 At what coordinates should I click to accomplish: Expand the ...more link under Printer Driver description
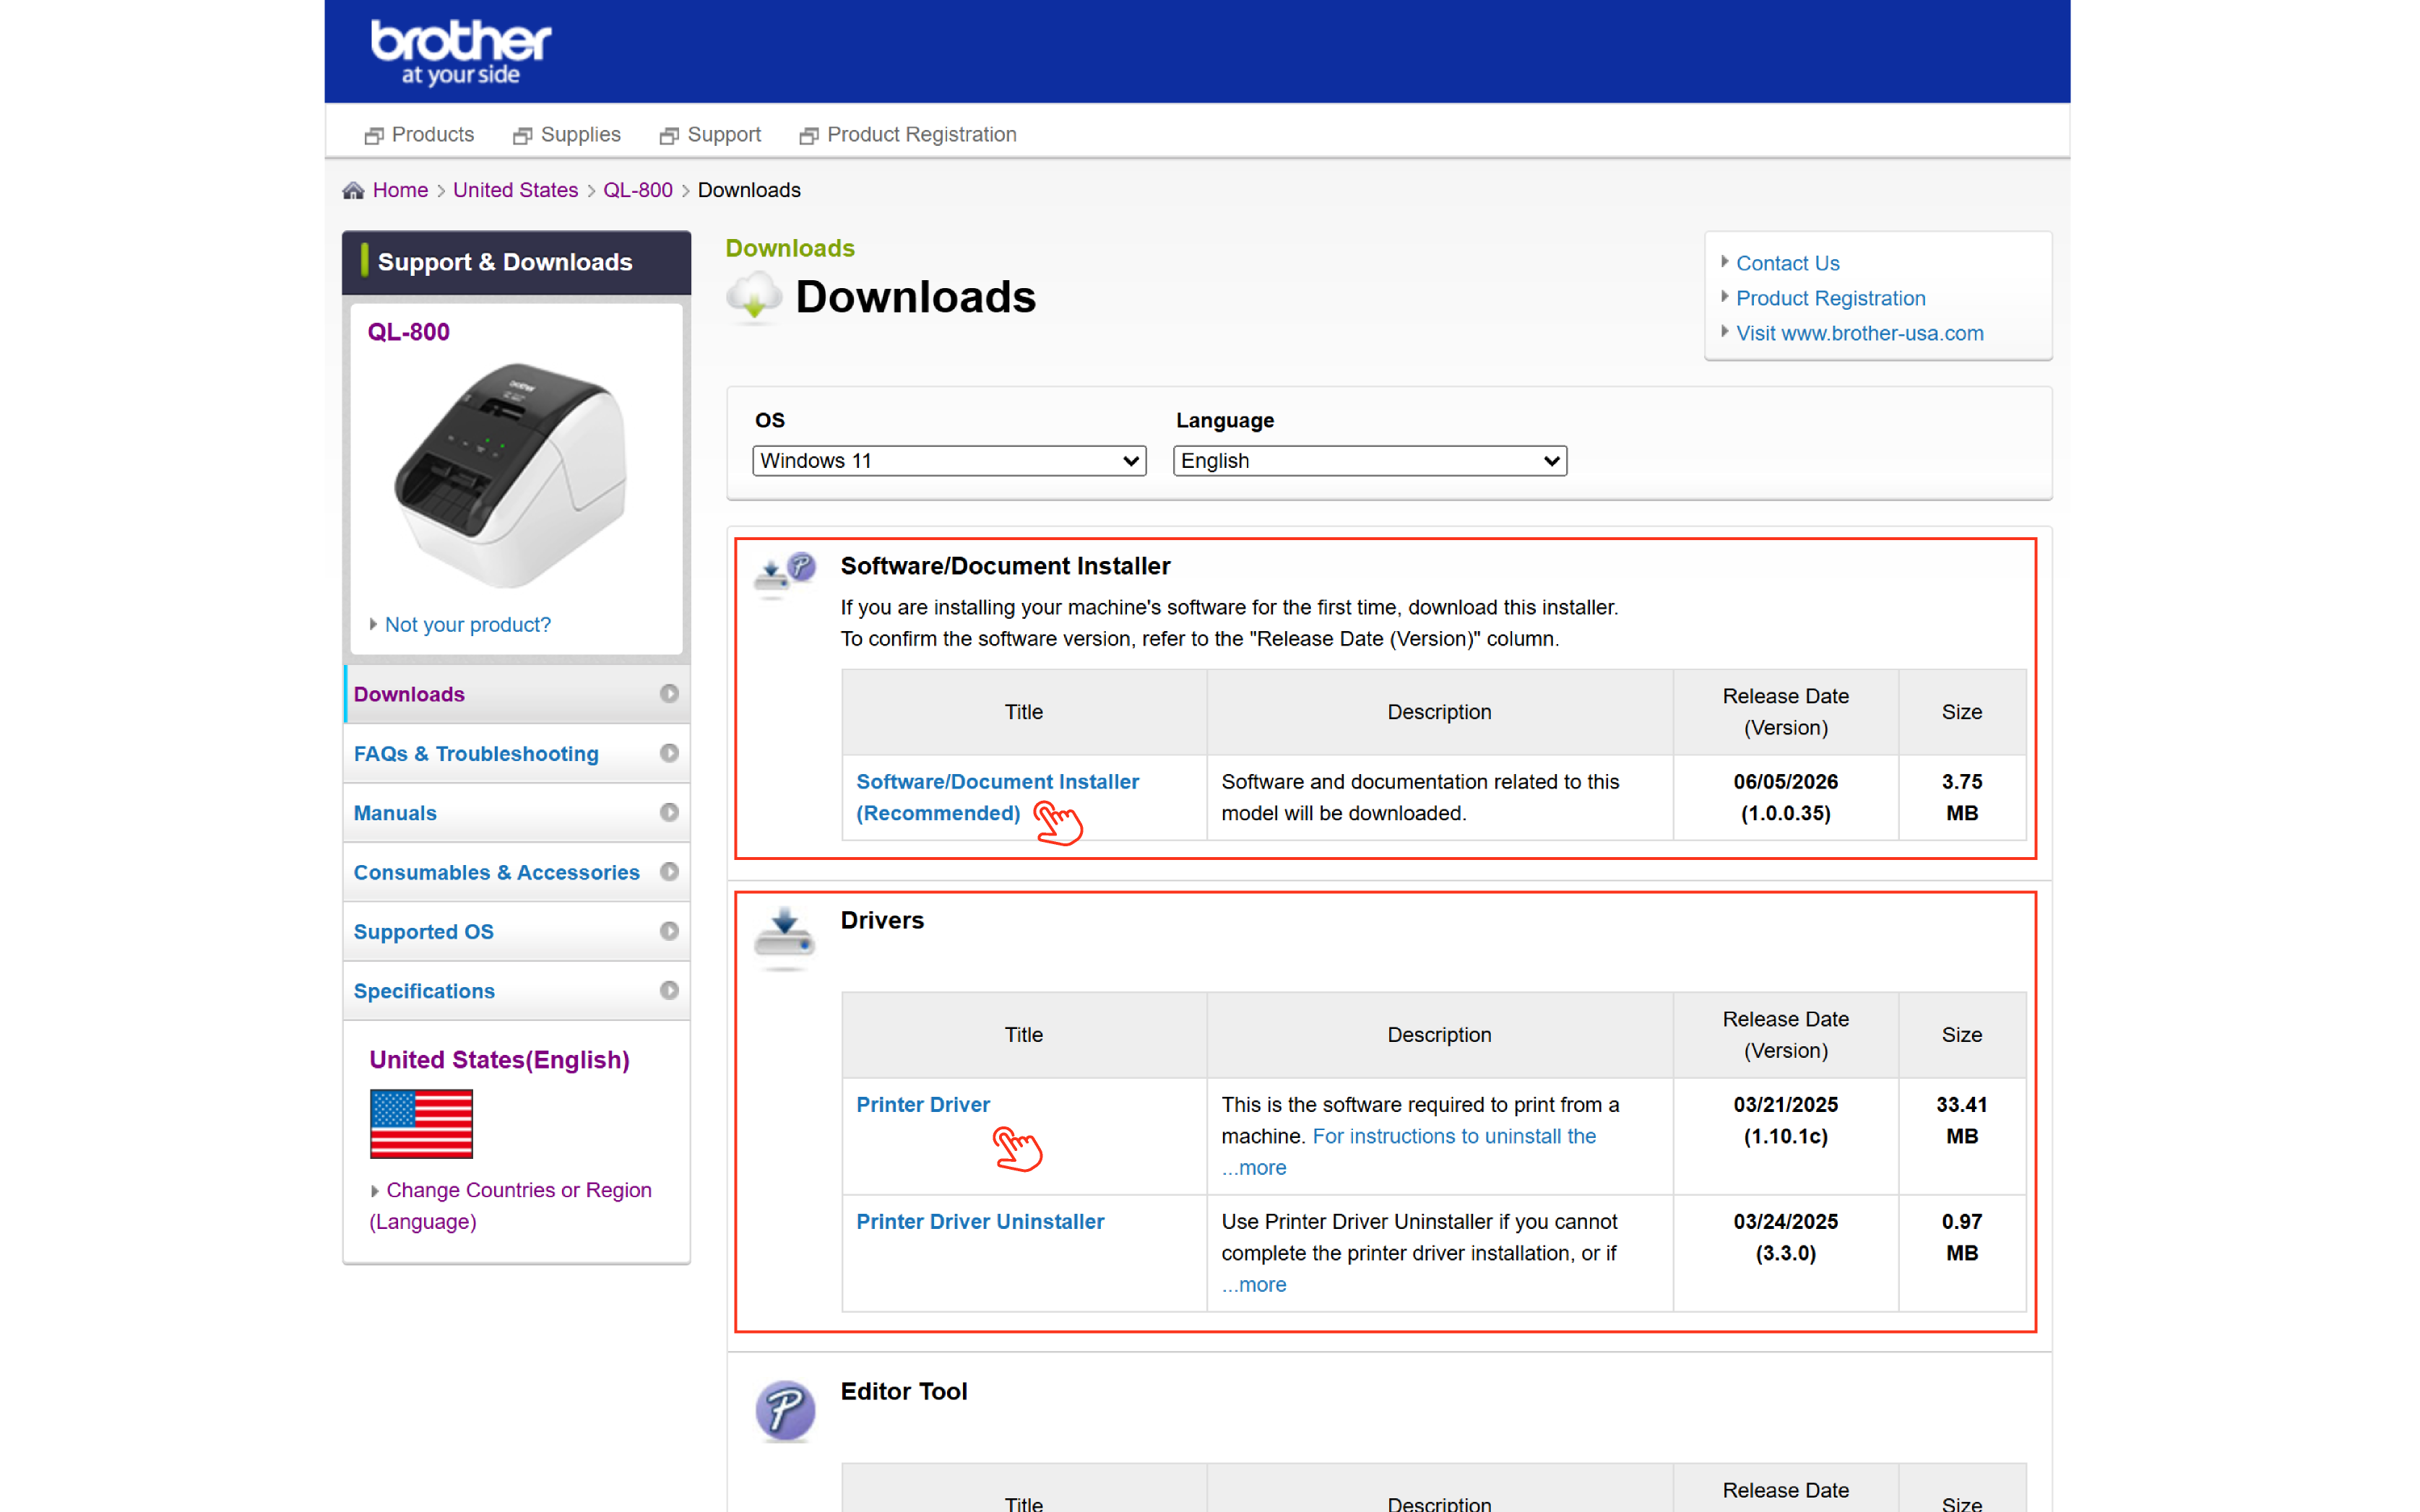click(1253, 1167)
